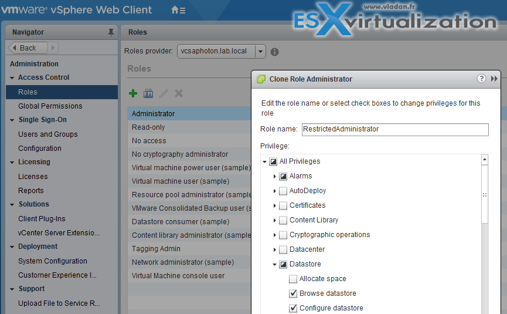The image size is (507, 314).
Task: Select the No access role row
Action: [x=189, y=141]
